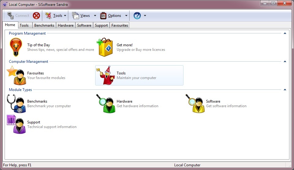Click 'Technical support information' description
This screenshot has height=170, width=294.
[x=52, y=127]
